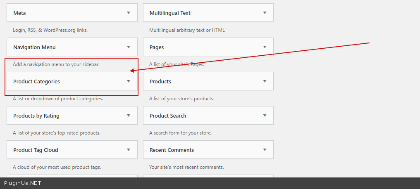
Task: Select the Product Search widget title
Action: coord(168,116)
